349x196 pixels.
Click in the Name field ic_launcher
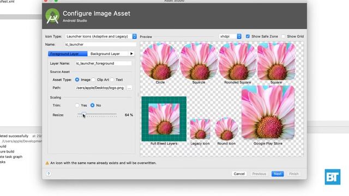[x=100, y=45]
